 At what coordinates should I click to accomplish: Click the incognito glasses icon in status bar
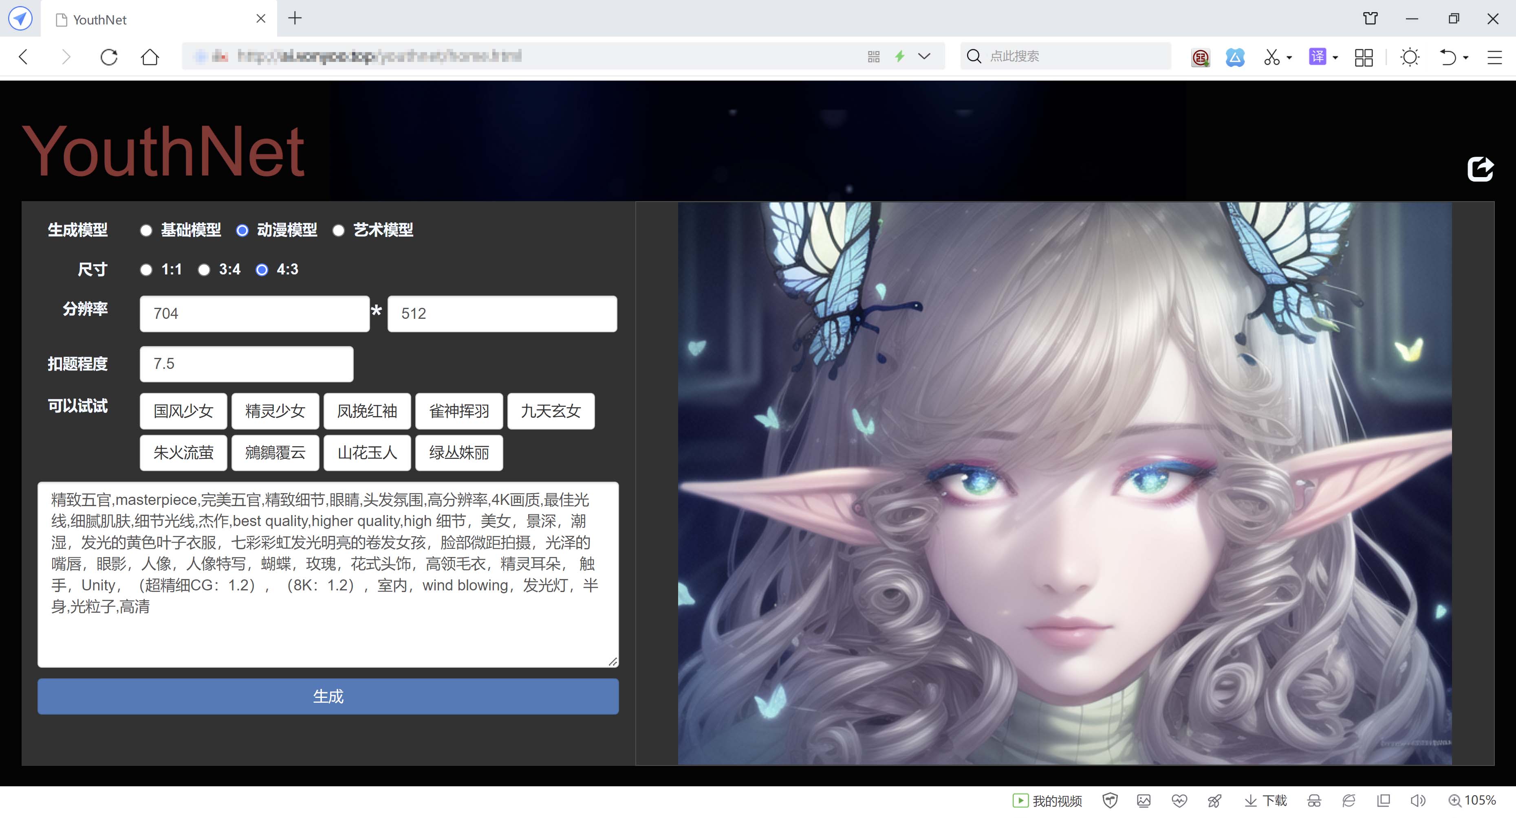click(x=1314, y=801)
